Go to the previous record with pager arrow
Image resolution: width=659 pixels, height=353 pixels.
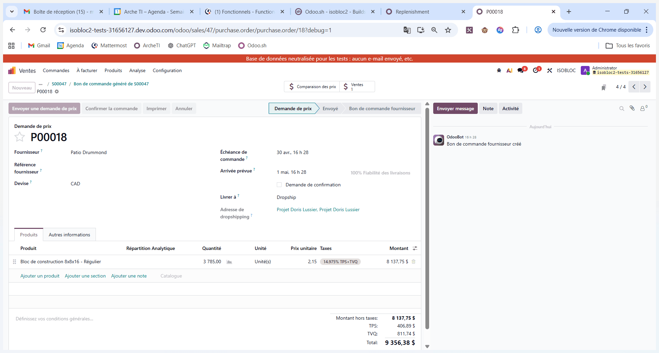(634, 87)
